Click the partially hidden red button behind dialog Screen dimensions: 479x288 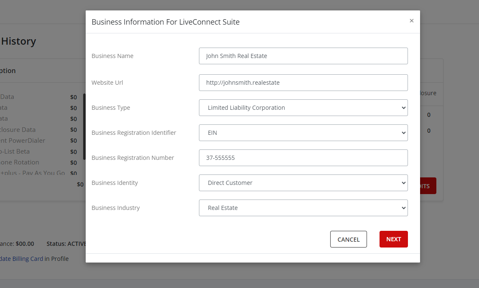pos(428,186)
